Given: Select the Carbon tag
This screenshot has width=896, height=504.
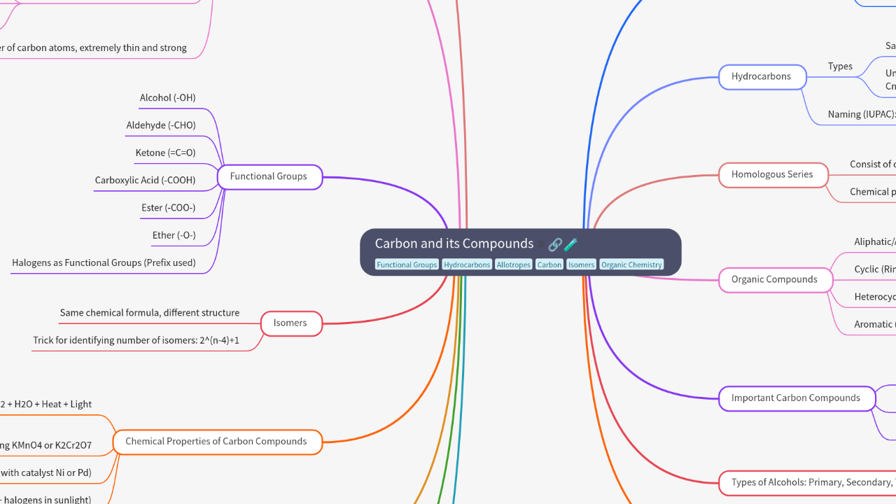Looking at the screenshot, I should coord(549,265).
